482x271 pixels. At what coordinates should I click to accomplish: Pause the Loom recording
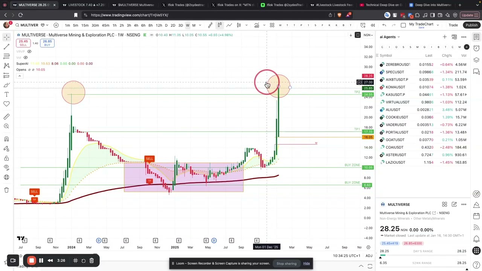point(41,260)
